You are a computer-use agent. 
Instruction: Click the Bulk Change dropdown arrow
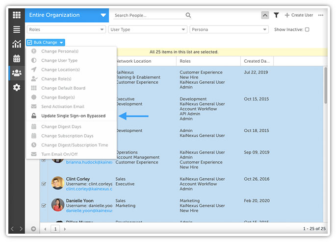[x=61, y=43]
